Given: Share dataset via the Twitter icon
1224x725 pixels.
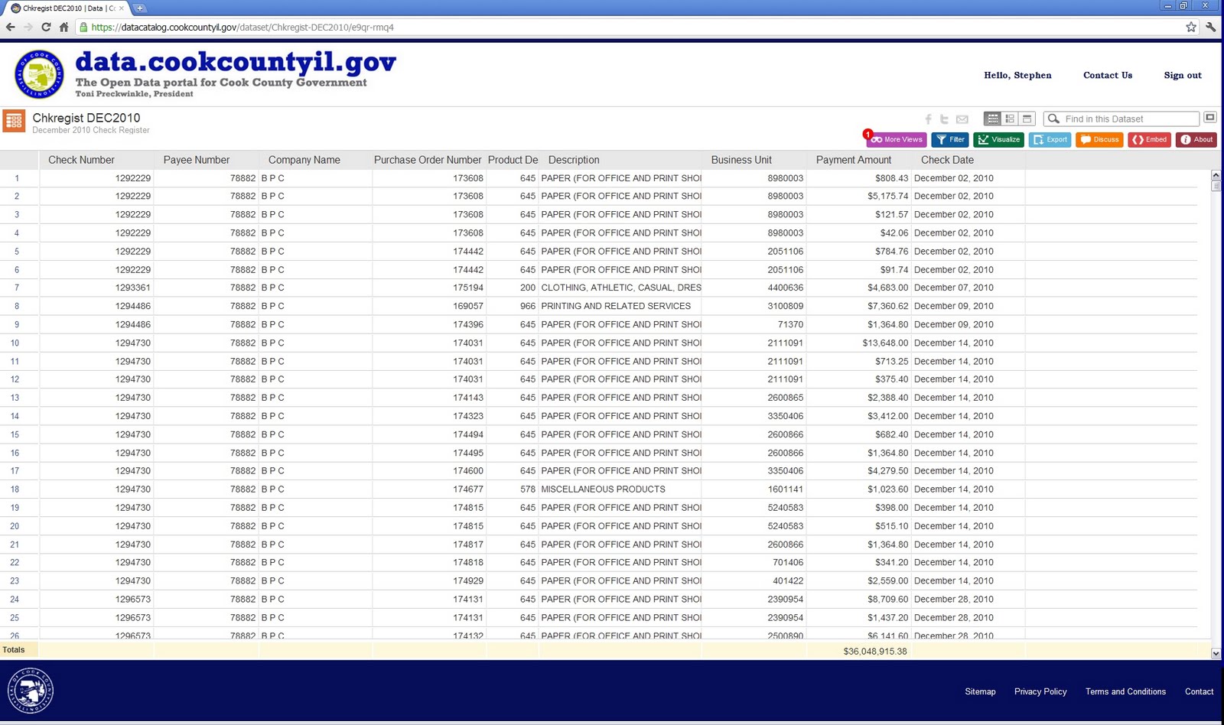Looking at the screenshot, I should [945, 119].
